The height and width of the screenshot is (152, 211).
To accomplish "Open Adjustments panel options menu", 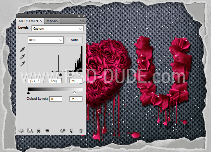I will coord(82,21).
